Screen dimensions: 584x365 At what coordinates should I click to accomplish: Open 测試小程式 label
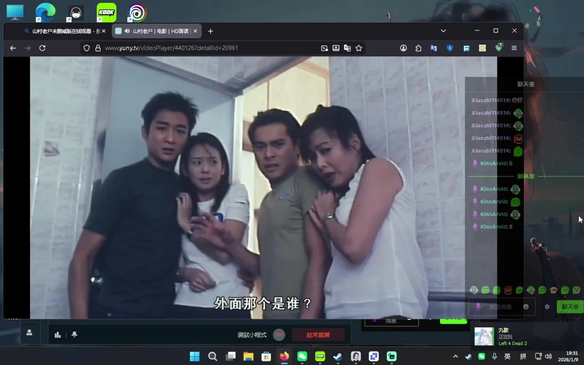coord(252,335)
